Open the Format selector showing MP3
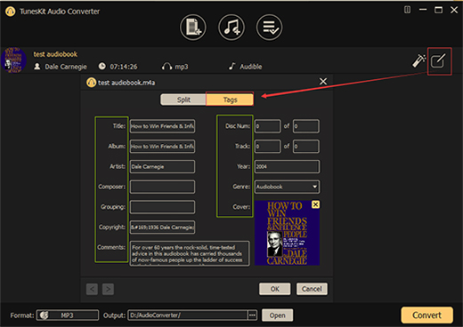Screen dimensions: 463x327 click(x=68, y=315)
